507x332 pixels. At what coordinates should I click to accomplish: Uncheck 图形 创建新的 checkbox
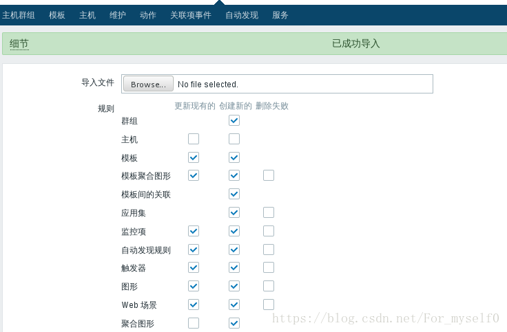click(x=234, y=286)
